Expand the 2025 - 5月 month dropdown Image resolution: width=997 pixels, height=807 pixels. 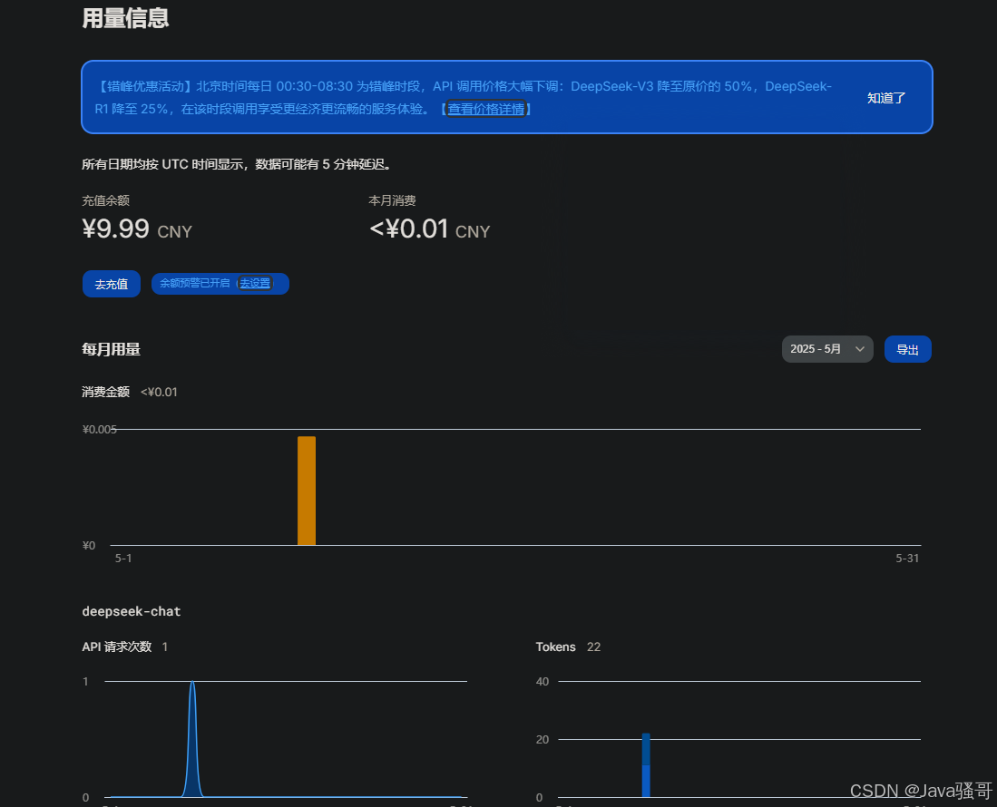(x=827, y=349)
